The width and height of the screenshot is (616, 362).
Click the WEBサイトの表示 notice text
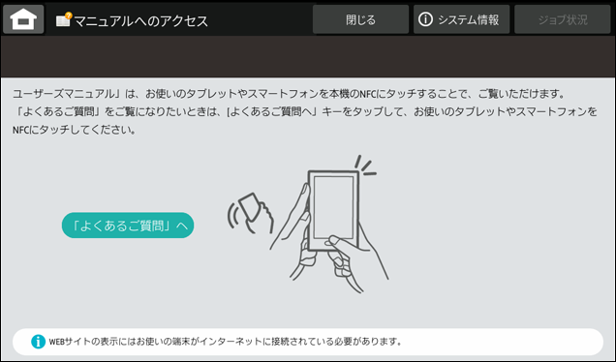pos(226,342)
